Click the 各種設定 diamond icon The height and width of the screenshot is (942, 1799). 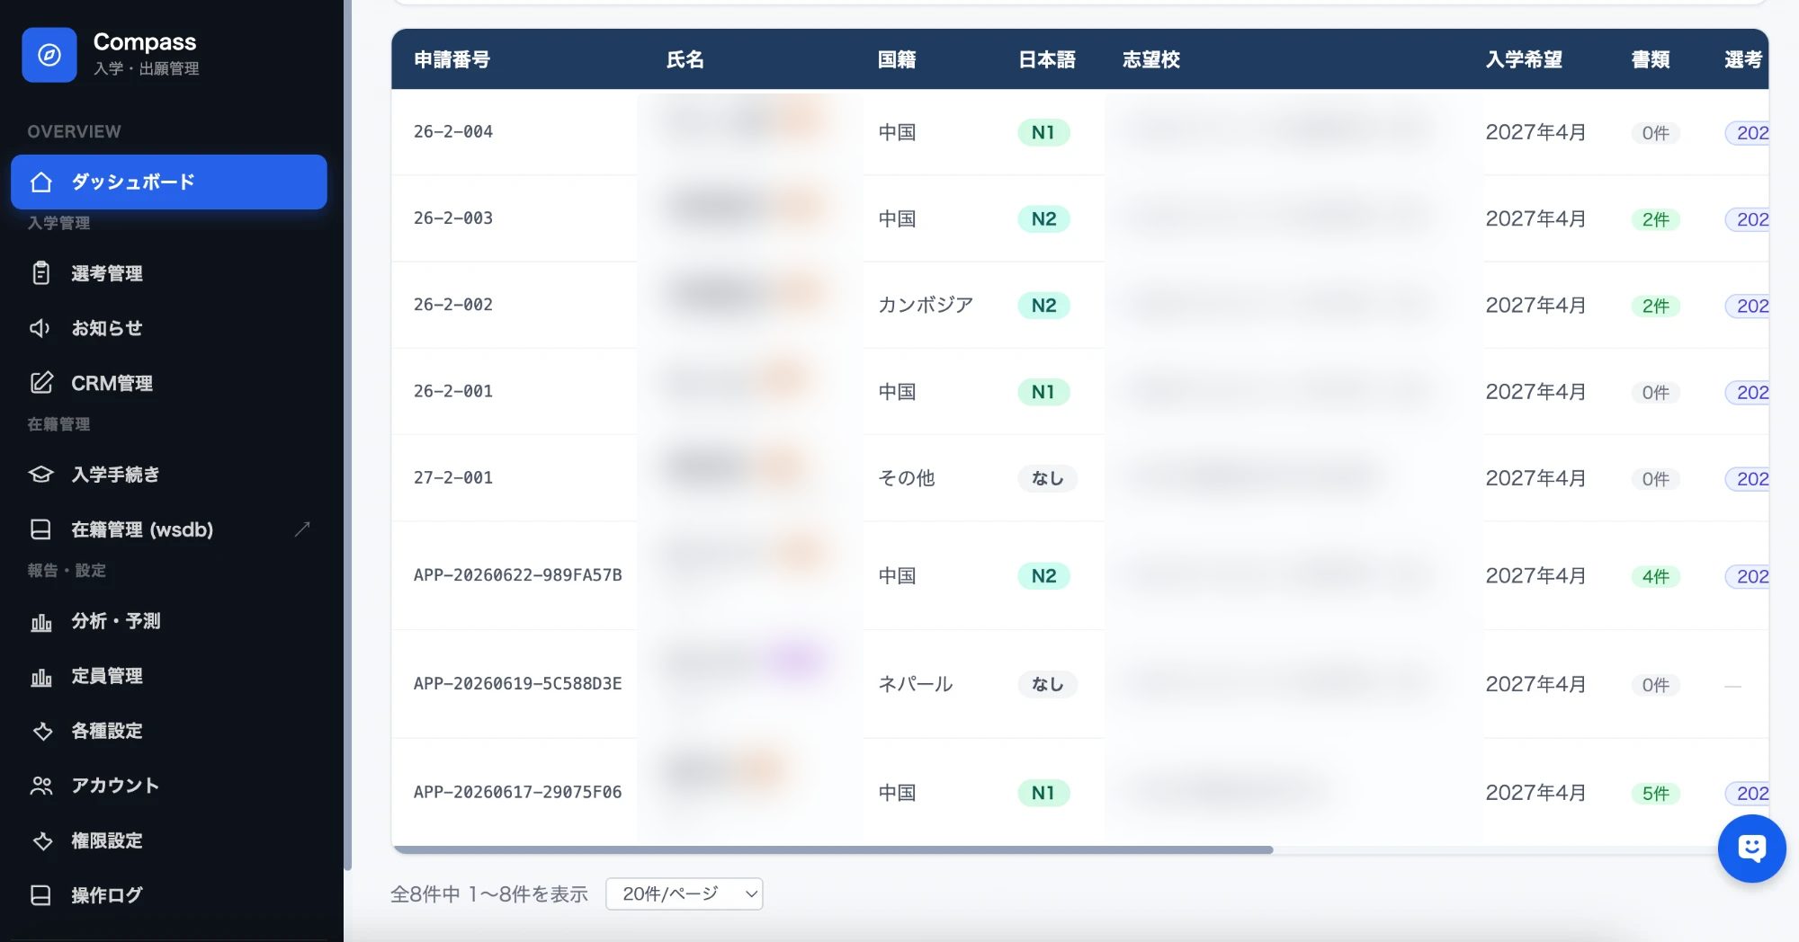[41, 731]
